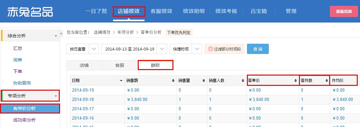The height and width of the screenshot is (127, 360).
Task: Collapse the 综合分析 sidebar section
Action: pos(30,36)
